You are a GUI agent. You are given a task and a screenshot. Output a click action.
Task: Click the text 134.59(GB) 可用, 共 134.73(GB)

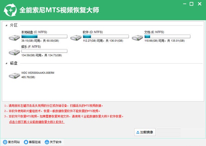pos(42,55)
